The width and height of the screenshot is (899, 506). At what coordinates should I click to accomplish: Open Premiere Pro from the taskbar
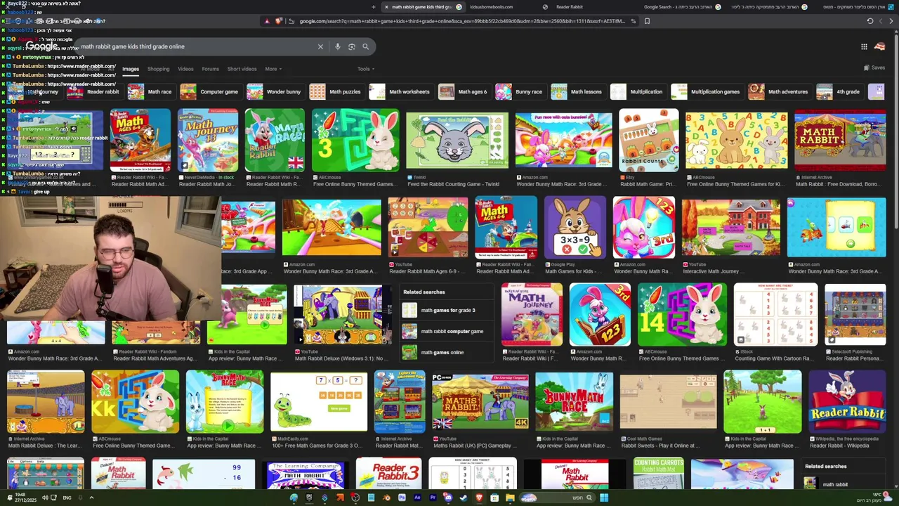[x=433, y=498]
